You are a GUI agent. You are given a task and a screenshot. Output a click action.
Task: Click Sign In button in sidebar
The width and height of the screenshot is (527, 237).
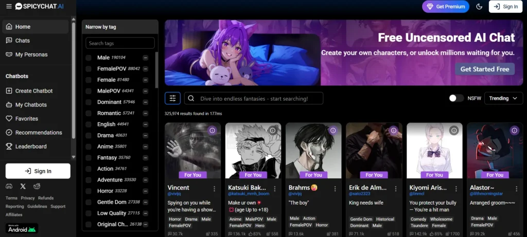(38, 171)
